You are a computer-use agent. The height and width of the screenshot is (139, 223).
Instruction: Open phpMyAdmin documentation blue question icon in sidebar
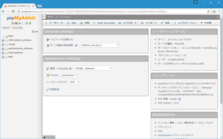pos(20,23)
